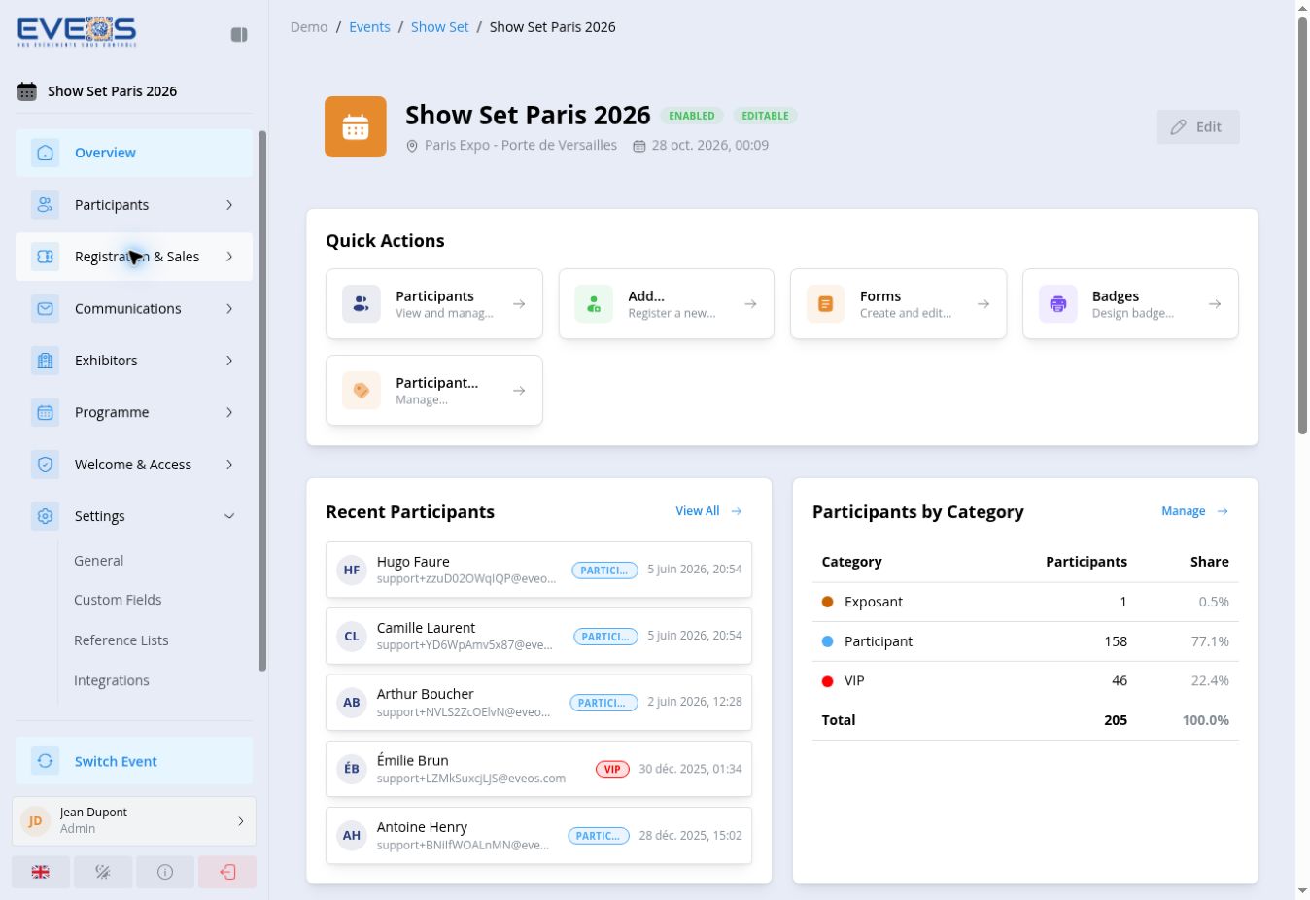Expand the Welcome & Access menu
1310x900 pixels.
point(134,465)
